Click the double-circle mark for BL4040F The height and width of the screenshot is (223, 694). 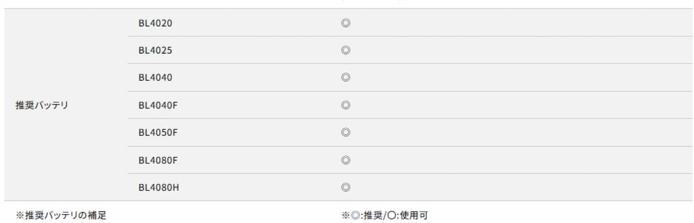tap(345, 105)
